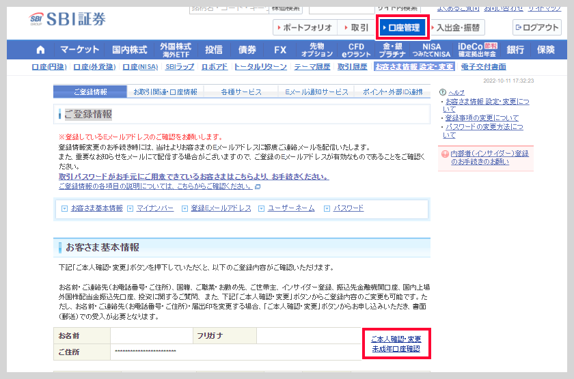Switch to the 各種サービス tab
The width and height of the screenshot is (574, 379).
tap(241, 92)
